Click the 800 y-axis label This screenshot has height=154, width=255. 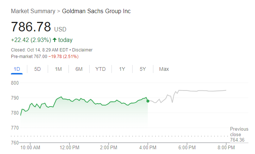15,83
